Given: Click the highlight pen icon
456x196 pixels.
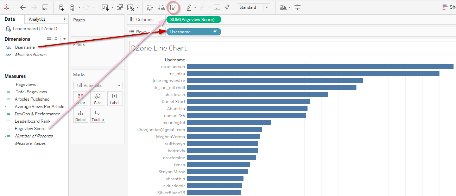Looking at the screenshot, I should click(189, 7).
